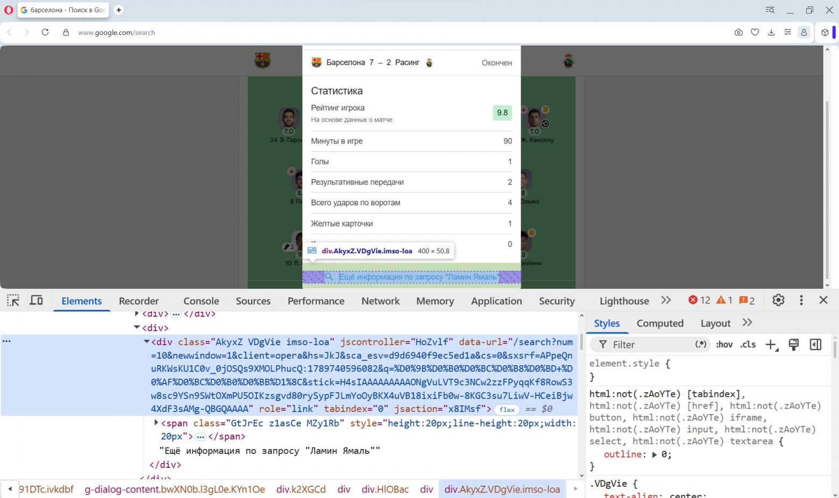
Task: Switch to the Computed styles tab
Action: [x=660, y=323]
